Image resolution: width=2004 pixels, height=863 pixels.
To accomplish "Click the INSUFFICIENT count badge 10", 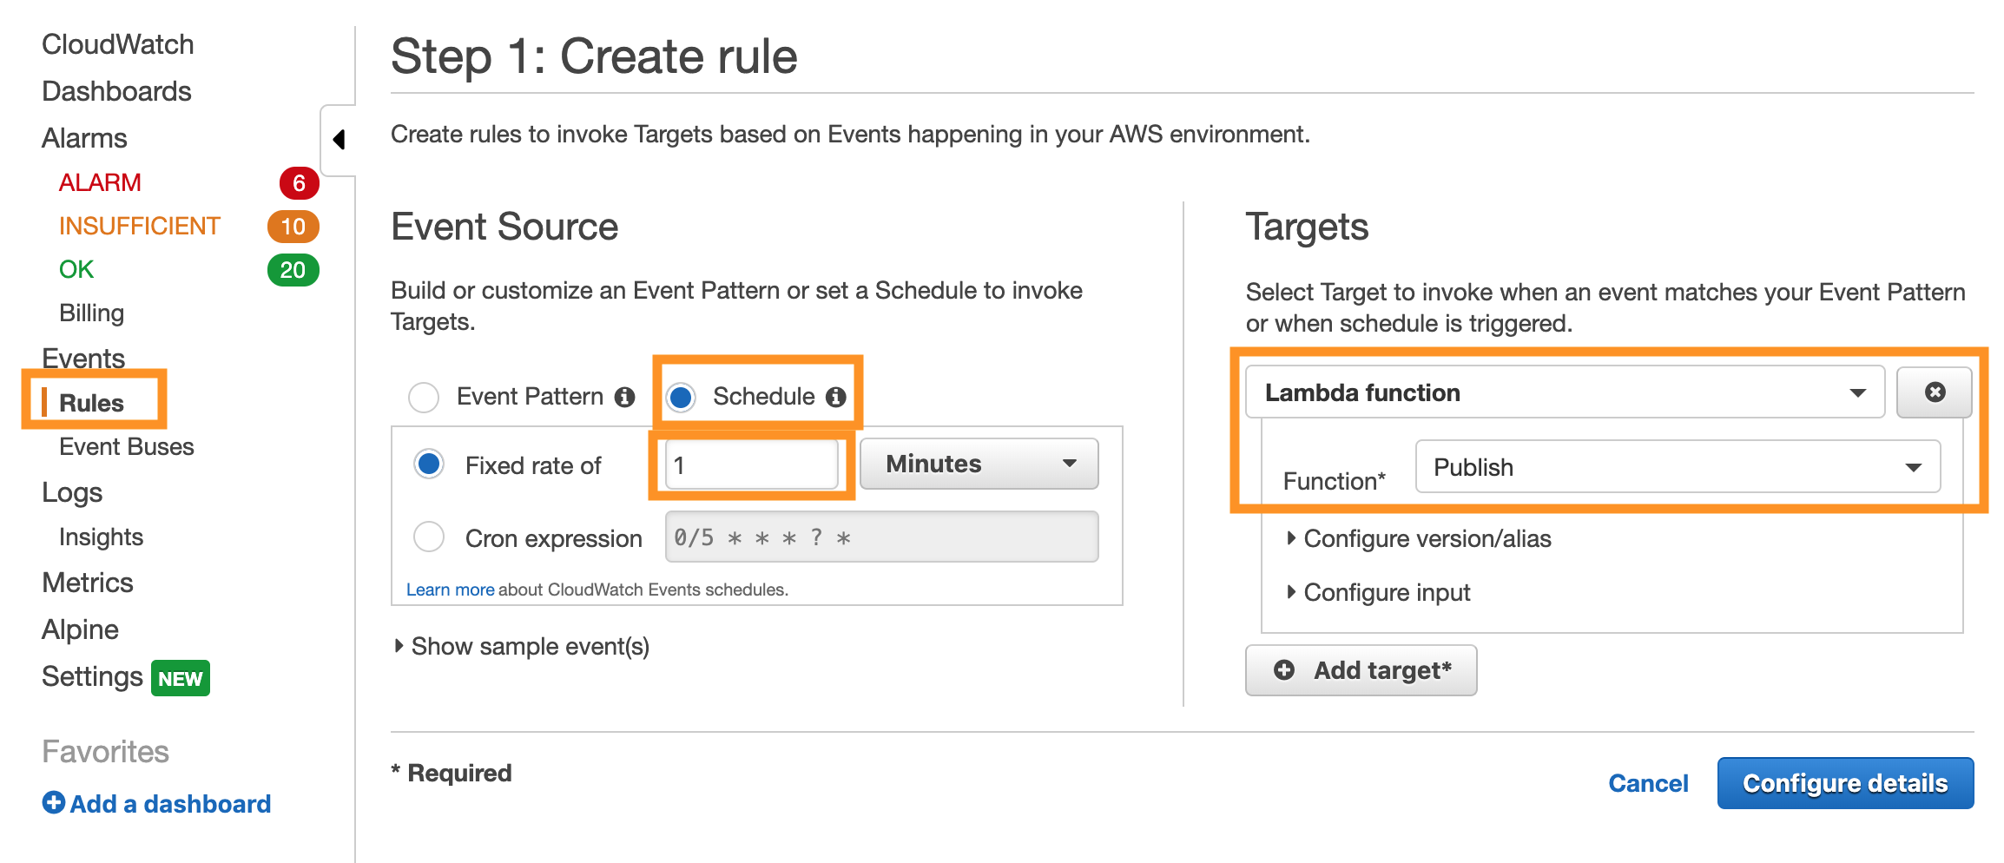I will coord(293,227).
